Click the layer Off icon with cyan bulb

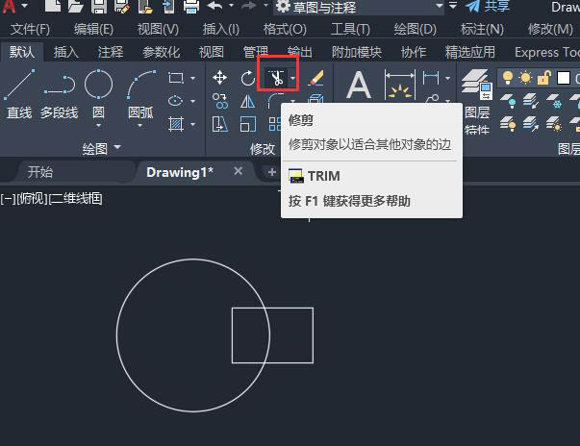(x=508, y=101)
